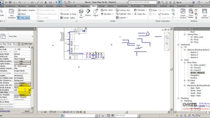Click the Edit Type button
This screenshot has height=118, width=210.
point(27,44)
